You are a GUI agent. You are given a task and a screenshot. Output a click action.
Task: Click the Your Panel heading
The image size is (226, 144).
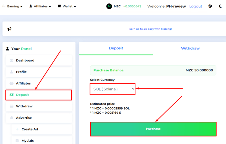click(x=21, y=49)
